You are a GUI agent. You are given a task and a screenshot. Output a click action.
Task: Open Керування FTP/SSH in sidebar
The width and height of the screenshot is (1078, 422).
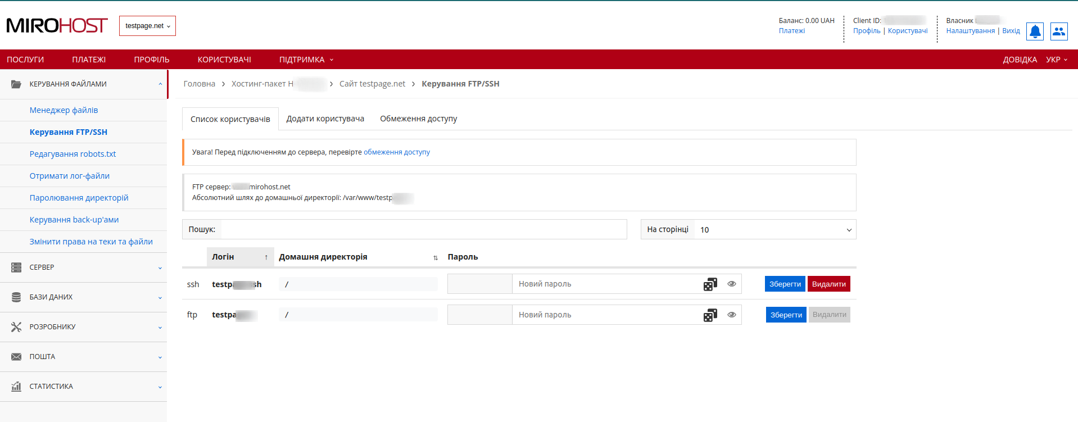click(x=69, y=132)
